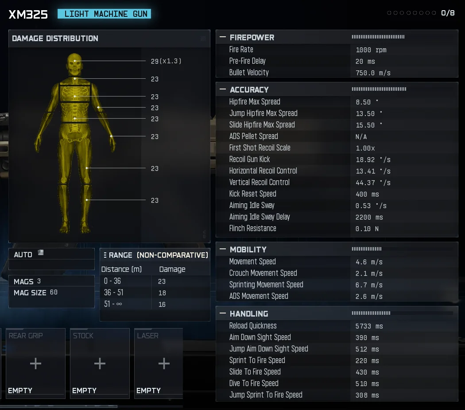465x410 pixels.
Task: Click the Accuracy rating bar
Action: [x=379, y=89]
